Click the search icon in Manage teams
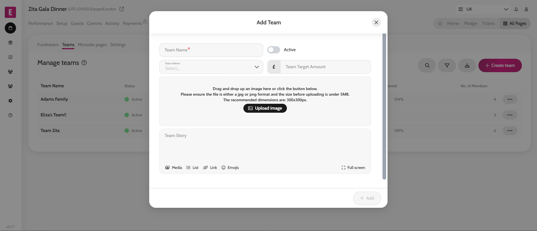This screenshot has height=231, width=537. [x=427, y=65]
